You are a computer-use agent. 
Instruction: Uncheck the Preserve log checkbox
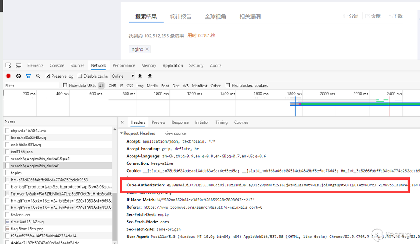pyautogui.click(x=48, y=76)
